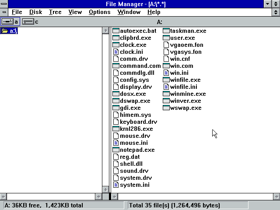This screenshot has width=280, height=210.
Task: Click the commdlg.dll file icon
Action: click(116, 73)
